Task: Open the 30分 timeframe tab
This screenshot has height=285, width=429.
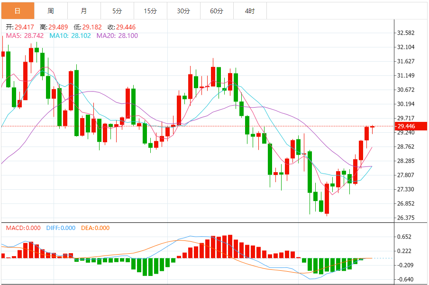Action: tap(183, 11)
